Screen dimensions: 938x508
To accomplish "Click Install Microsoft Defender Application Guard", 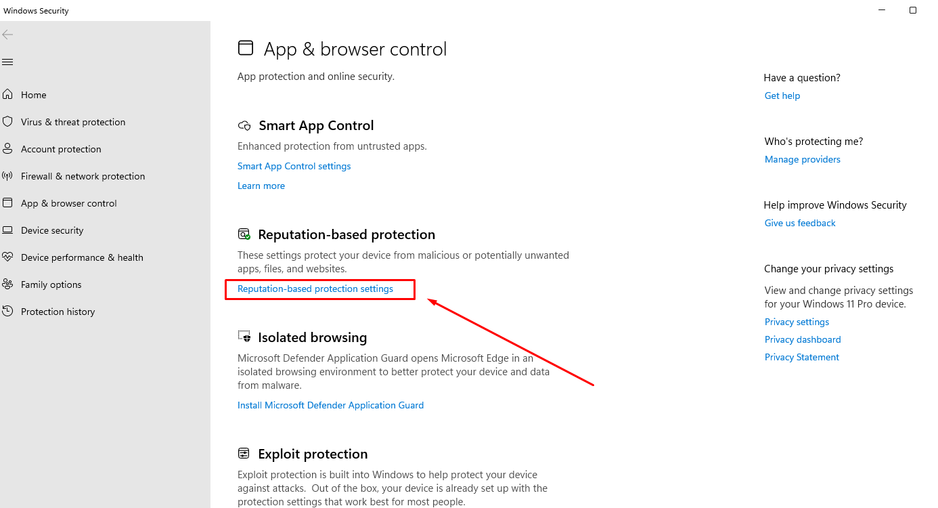I will click(x=330, y=405).
